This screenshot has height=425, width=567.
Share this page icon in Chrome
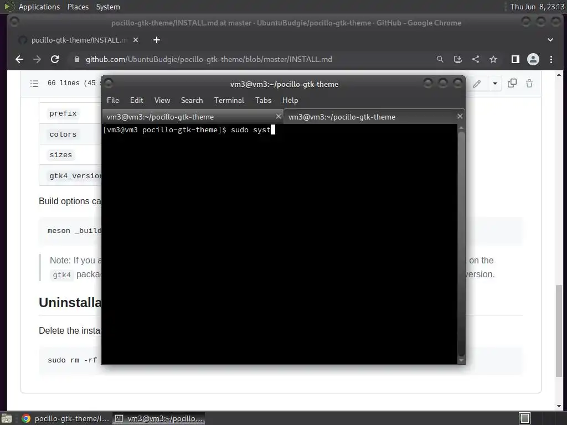[x=476, y=59]
